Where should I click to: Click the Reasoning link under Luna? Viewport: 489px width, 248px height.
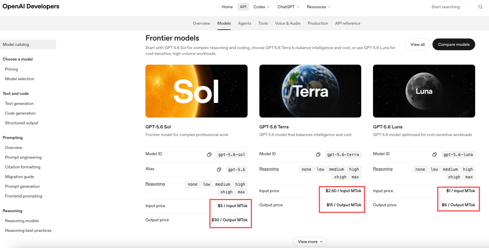click(383, 169)
